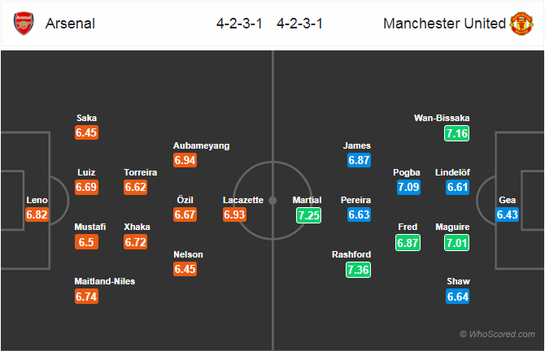Click Leno's 6.82 rating badge
545x351 pixels.
37,214
